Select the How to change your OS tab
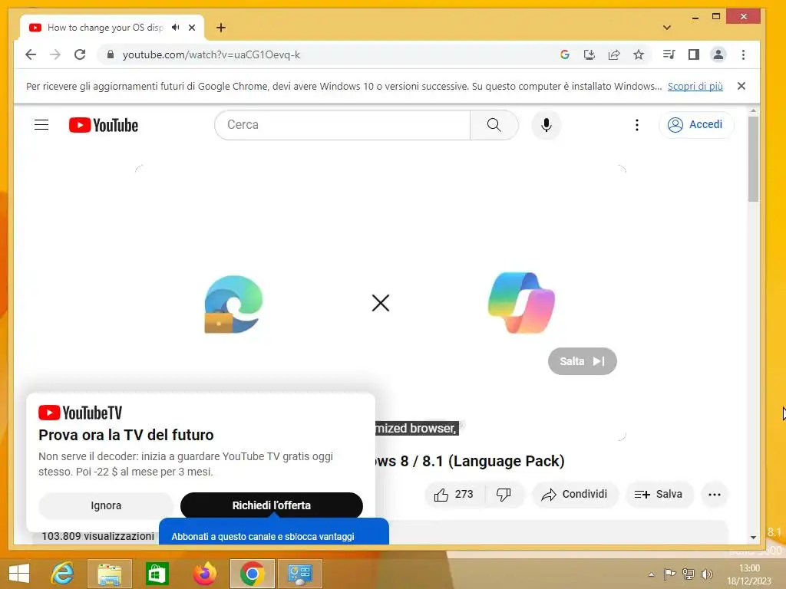This screenshot has height=589, width=786. [x=105, y=28]
